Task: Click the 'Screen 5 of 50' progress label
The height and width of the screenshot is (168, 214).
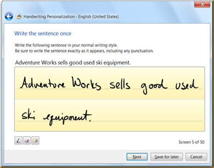Action: (191, 142)
